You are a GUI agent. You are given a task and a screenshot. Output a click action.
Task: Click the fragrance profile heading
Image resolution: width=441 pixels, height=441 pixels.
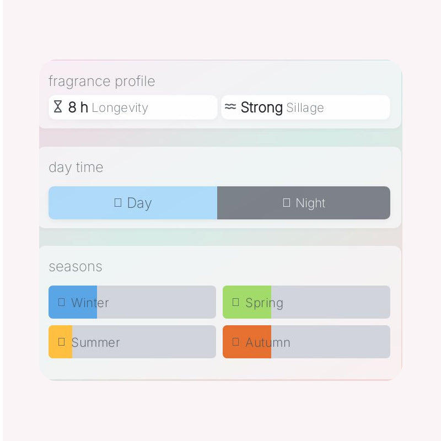101,81
